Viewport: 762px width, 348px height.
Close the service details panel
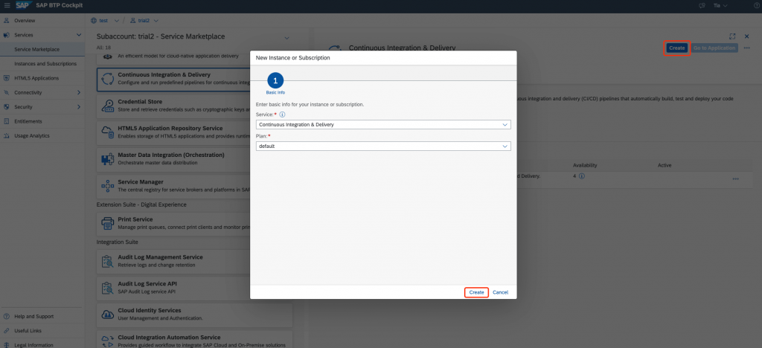point(747,36)
